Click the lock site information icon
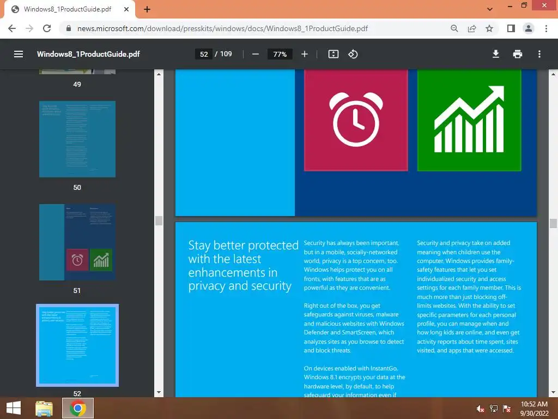 [69, 28]
